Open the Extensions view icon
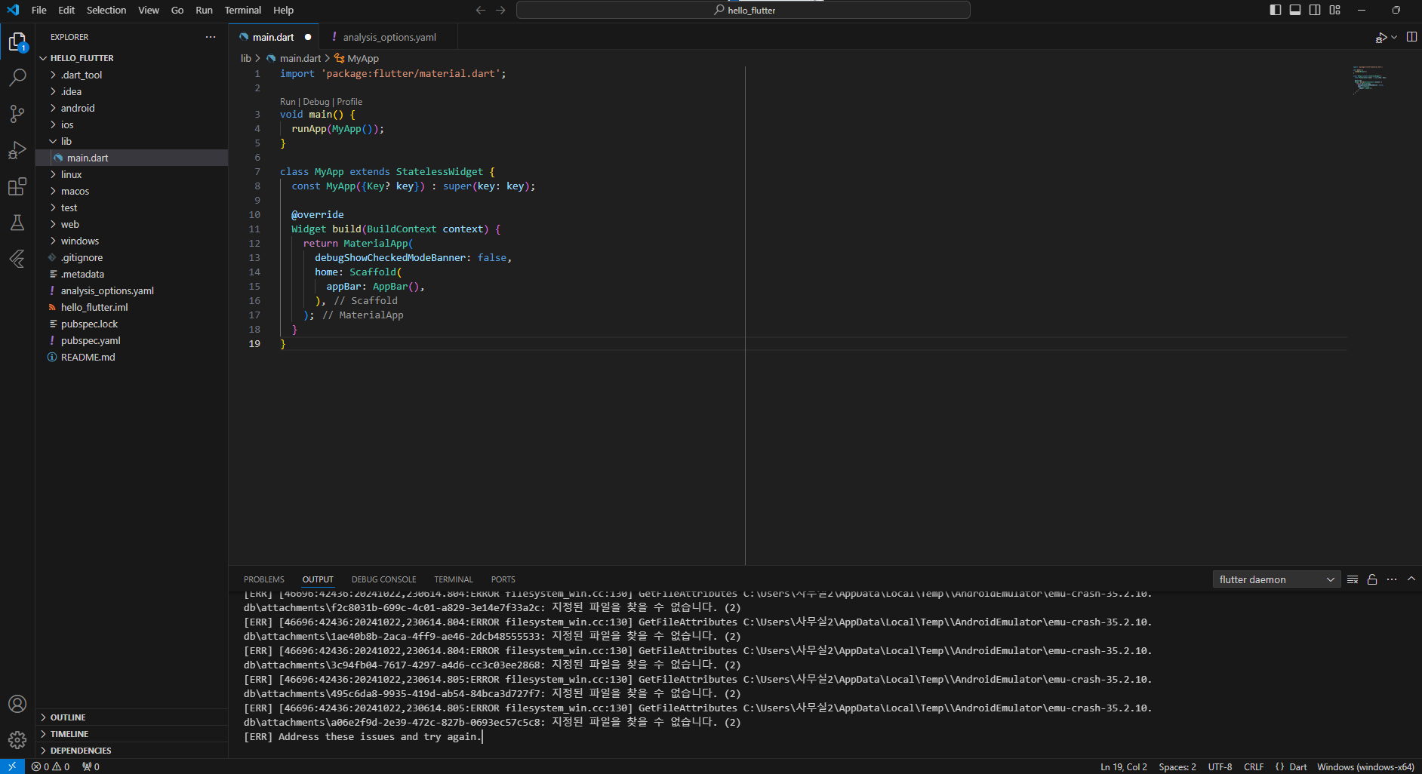1422x774 pixels. [17, 186]
